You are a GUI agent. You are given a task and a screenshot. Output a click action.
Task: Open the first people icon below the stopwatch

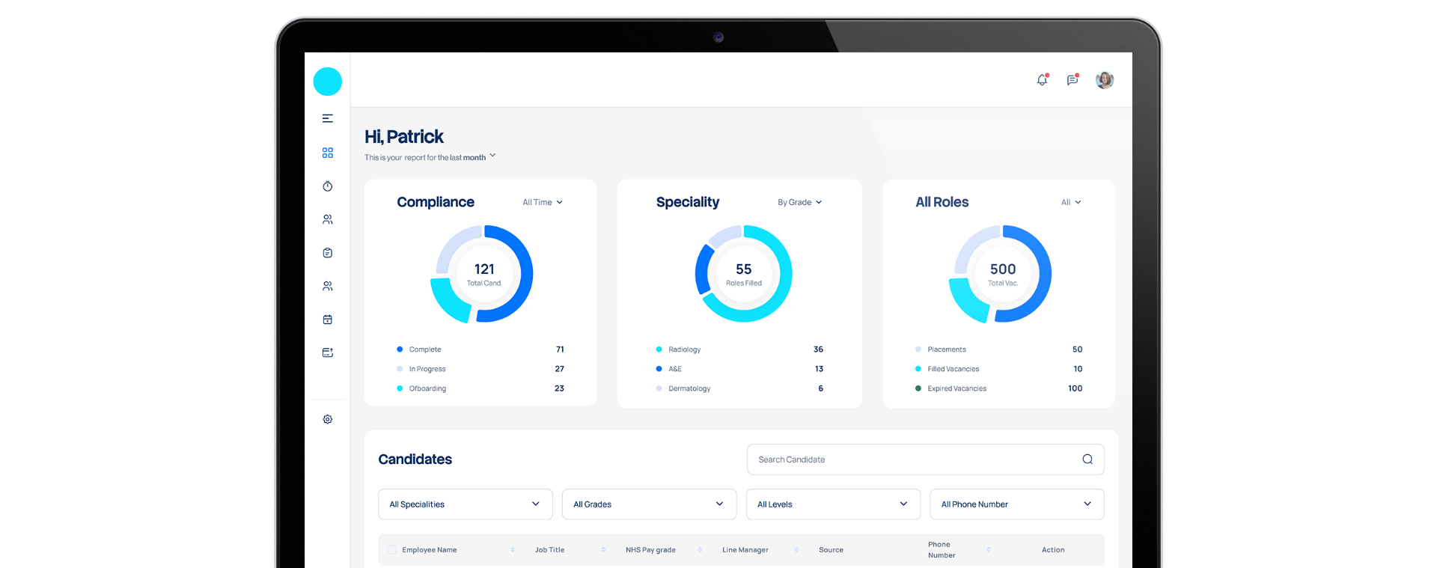coord(327,219)
